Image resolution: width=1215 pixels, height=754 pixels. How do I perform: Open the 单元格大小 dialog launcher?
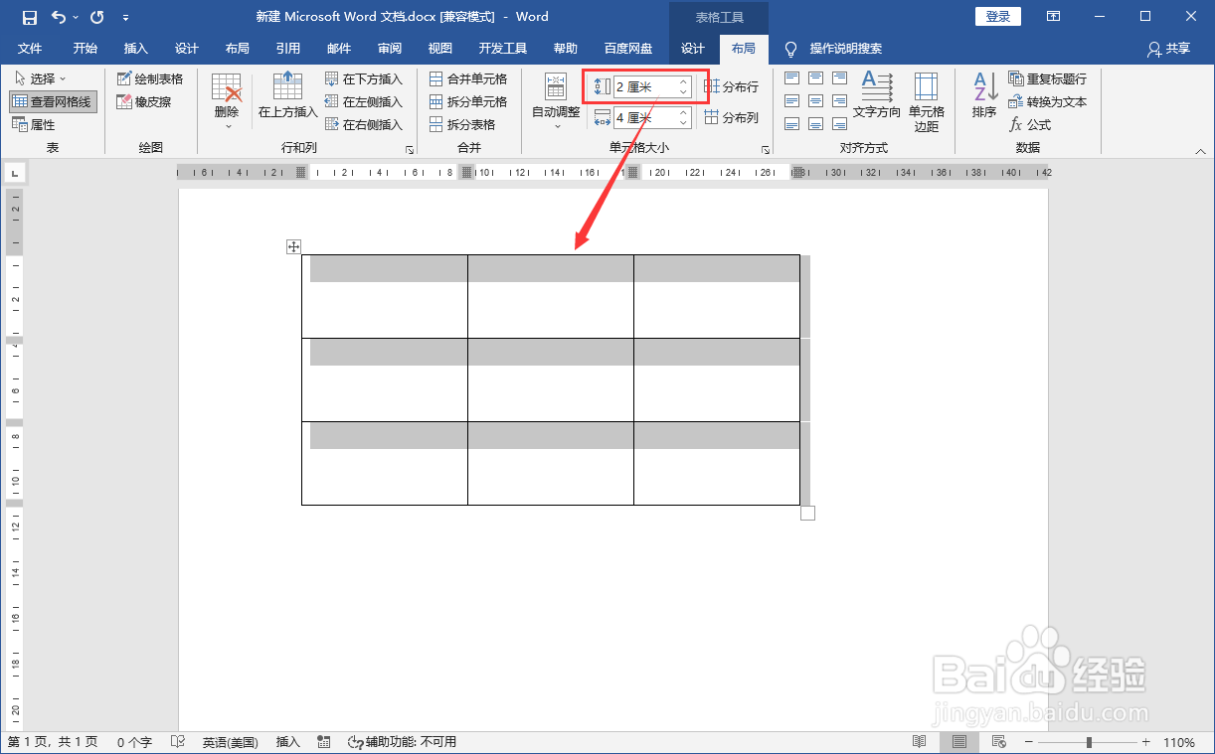point(766,150)
